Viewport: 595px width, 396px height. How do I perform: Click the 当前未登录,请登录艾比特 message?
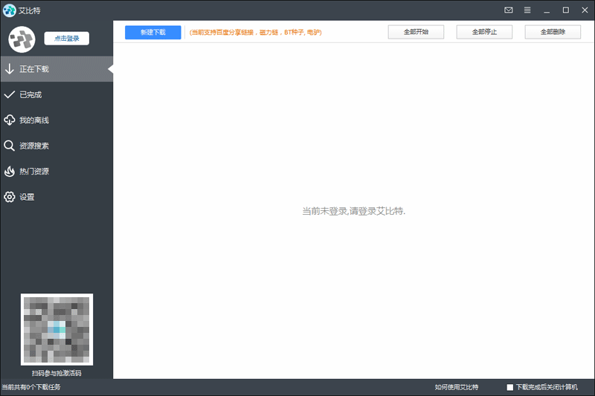pos(354,211)
